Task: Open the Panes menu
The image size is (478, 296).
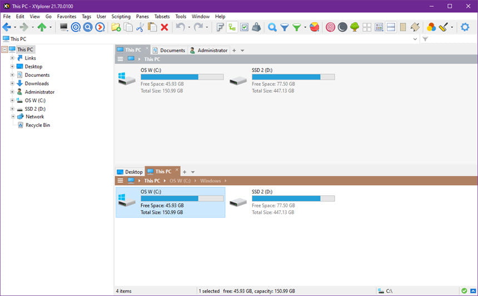Action: coord(142,17)
